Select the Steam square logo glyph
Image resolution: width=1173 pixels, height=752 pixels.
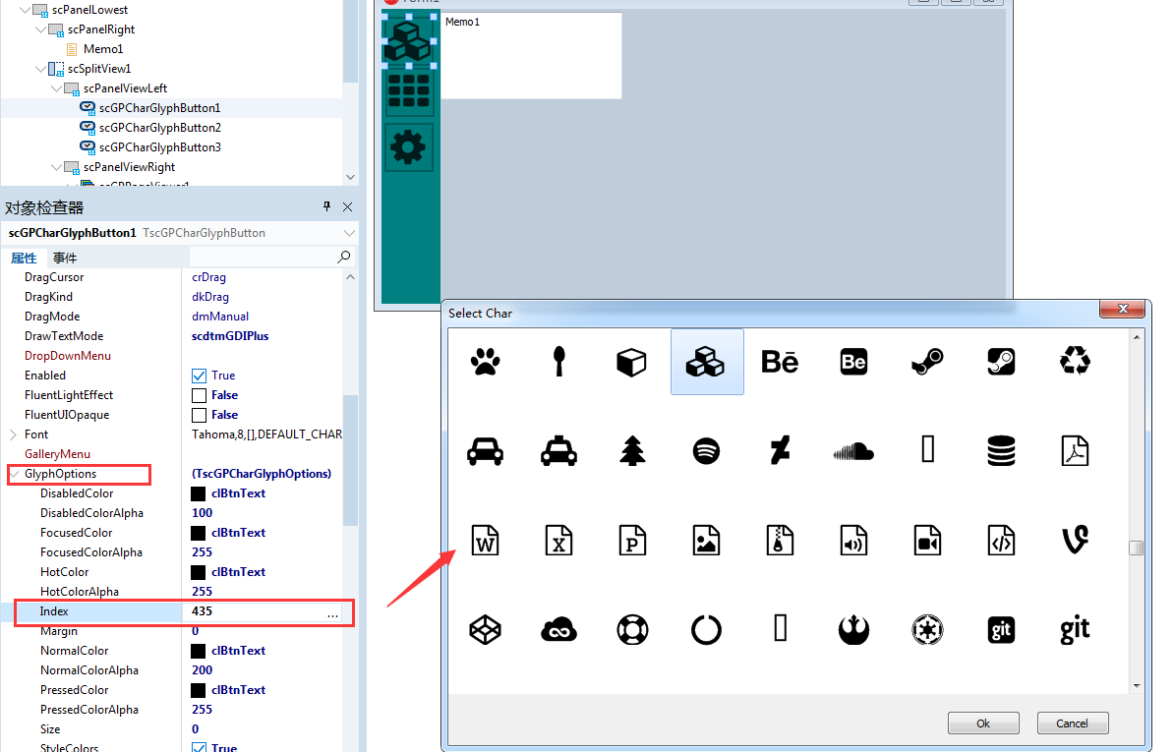click(x=1001, y=362)
